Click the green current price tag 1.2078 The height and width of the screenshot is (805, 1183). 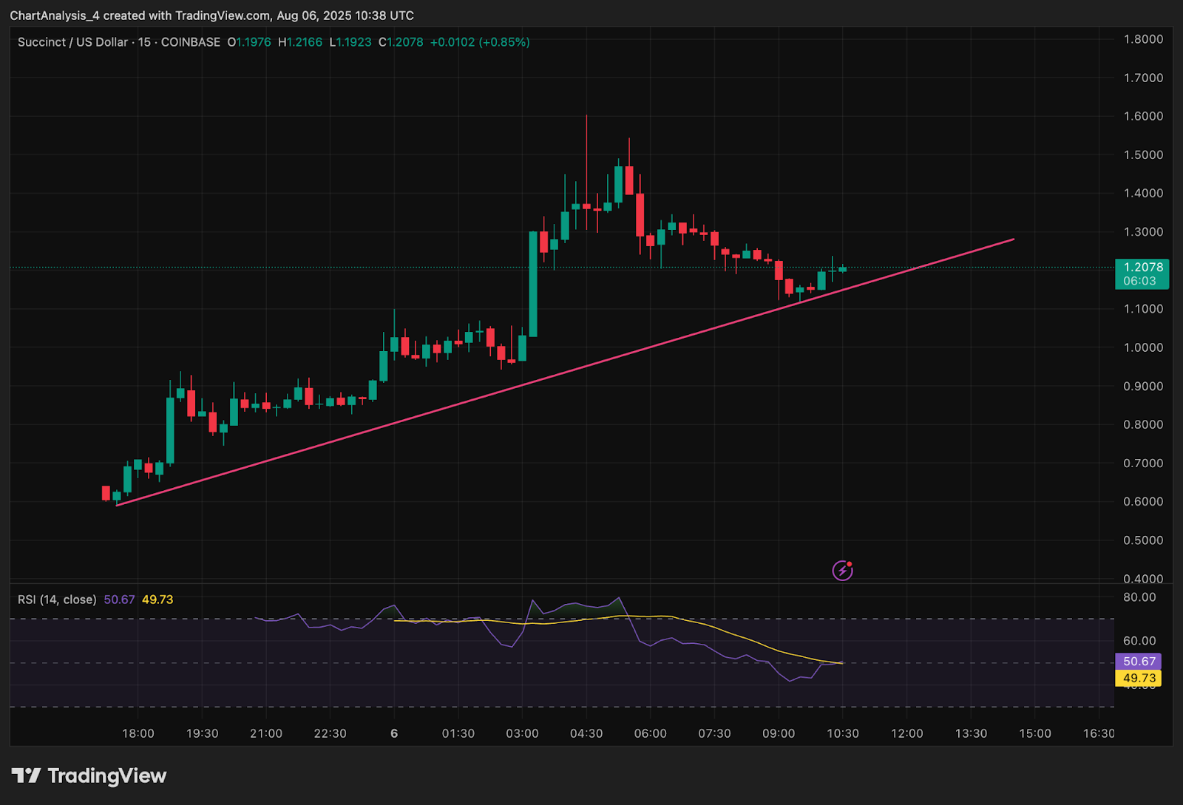[1142, 274]
